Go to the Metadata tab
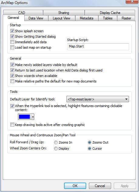 pyautogui.click(x=86, y=18)
